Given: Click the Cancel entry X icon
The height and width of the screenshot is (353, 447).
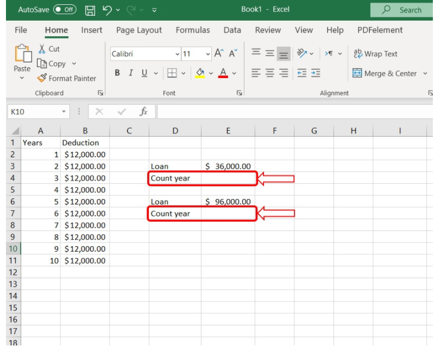Looking at the screenshot, I should point(99,112).
